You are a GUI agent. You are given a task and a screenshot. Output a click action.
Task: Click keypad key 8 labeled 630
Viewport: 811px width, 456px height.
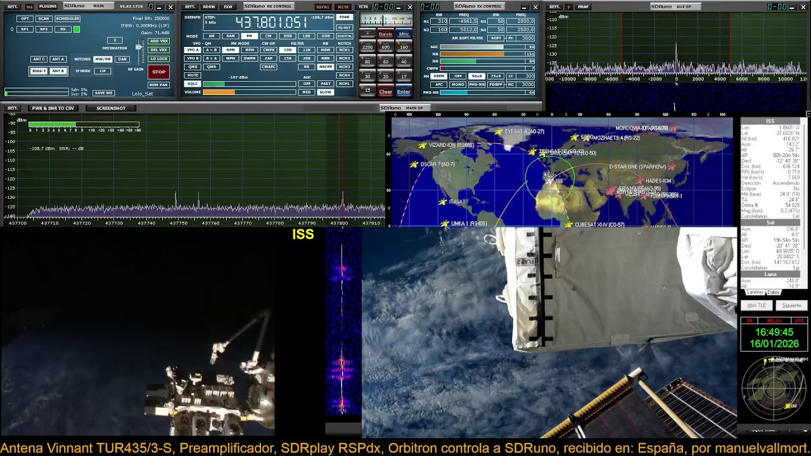point(385,47)
